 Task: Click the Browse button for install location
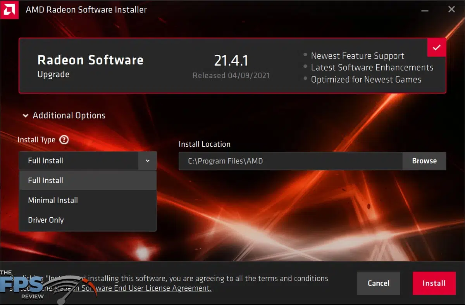tap(424, 161)
